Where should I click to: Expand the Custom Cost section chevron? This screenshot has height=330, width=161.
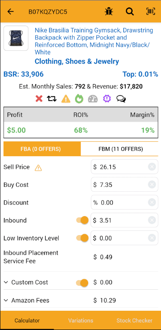[x=6, y=282]
